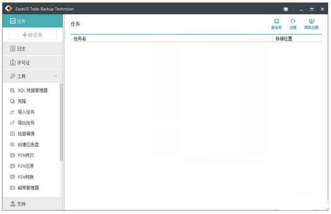Close the EaseUS Todo Backup window
The height and width of the screenshot is (214, 331).
(x=322, y=9)
